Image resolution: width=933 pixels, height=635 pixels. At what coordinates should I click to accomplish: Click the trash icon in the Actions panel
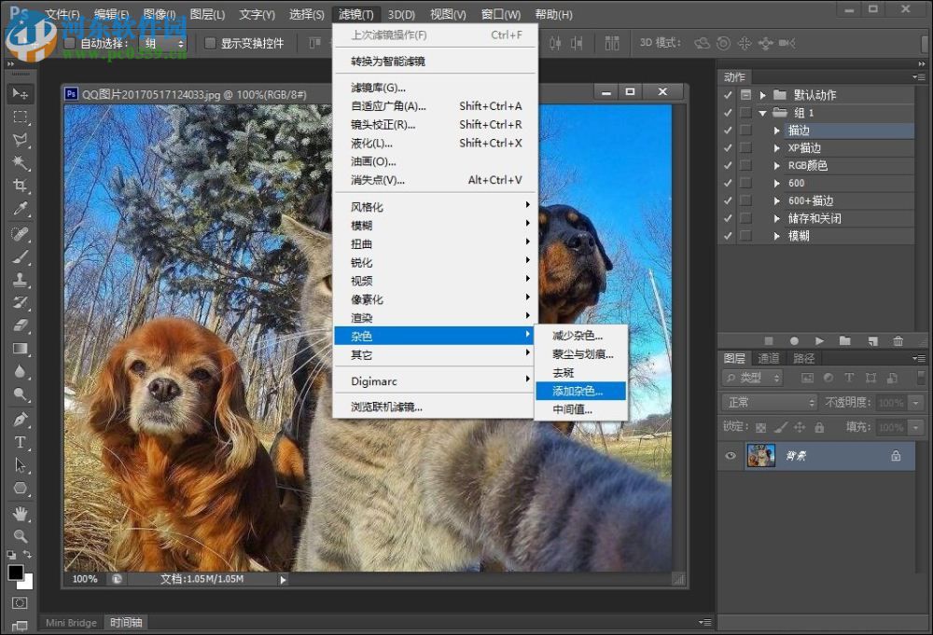(898, 341)
